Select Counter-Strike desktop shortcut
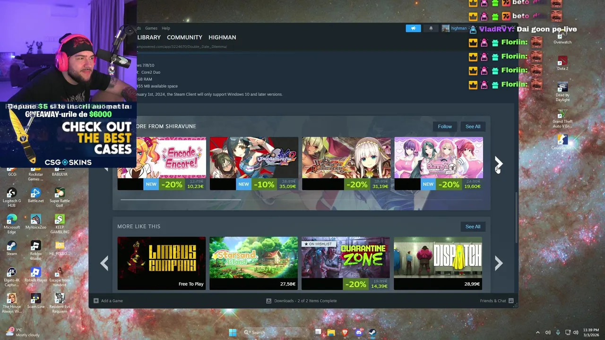 pos(562,143)
